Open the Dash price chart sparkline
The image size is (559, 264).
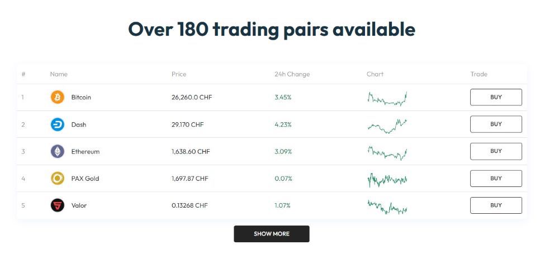click(387, 125)
